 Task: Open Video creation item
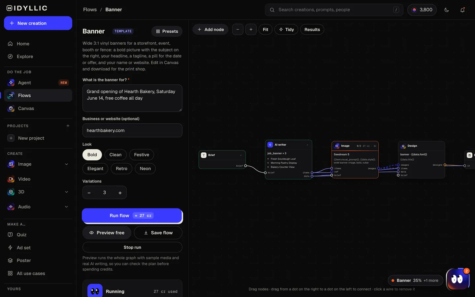(38, 179)
